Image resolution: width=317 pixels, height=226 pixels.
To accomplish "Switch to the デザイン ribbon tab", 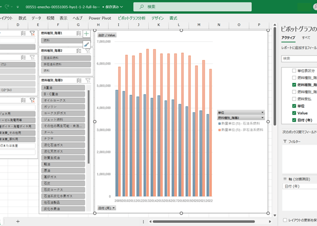I will click(x=158, y=18).
